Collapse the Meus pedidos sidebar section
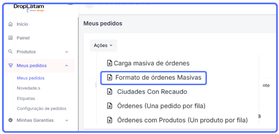This screenshot has height=134, width=279. tap(67, 66)
